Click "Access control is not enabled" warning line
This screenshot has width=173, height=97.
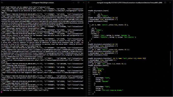tap(42, 36)
